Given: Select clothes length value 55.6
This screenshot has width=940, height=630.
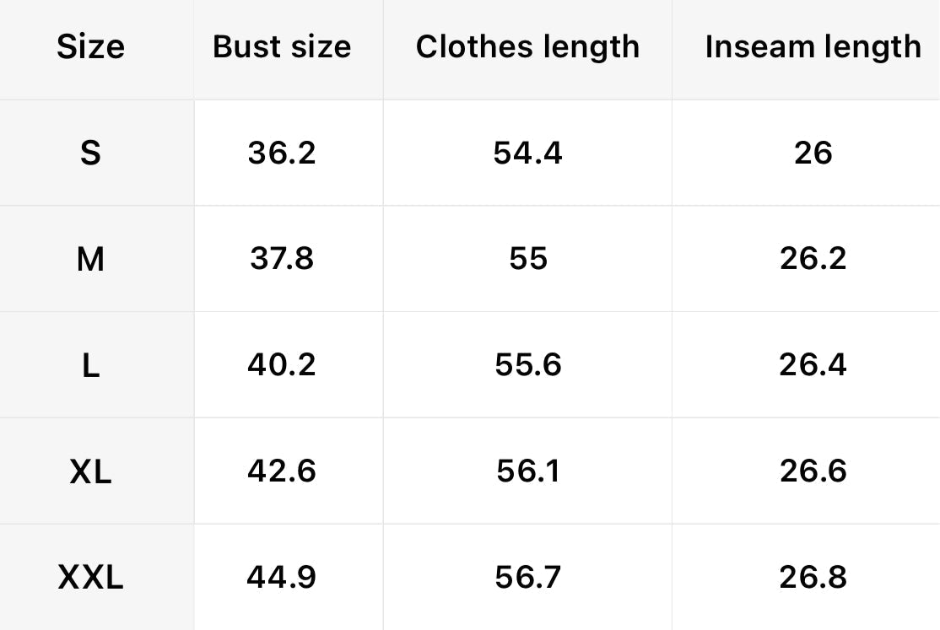Looking at the screenshot, I should [x=528, y=365].
